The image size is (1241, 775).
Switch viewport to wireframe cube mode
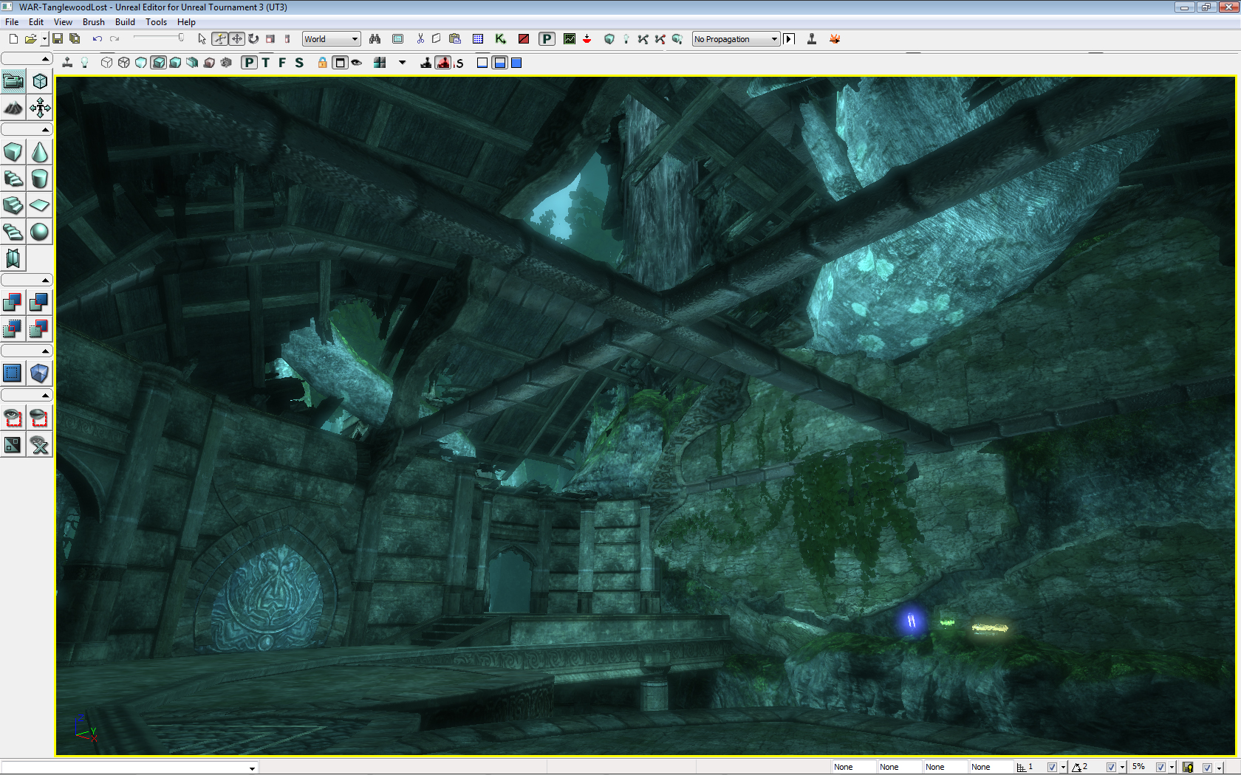click(x=124, y=63)
